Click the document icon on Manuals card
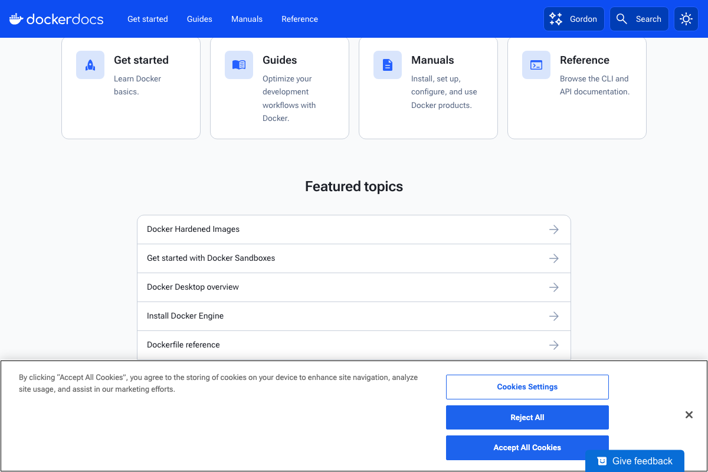The image size is (708, 472). click(388, 65)
